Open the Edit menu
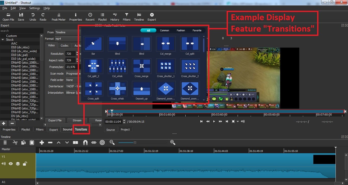The image size is (348, 185). (x=13, y=8)
